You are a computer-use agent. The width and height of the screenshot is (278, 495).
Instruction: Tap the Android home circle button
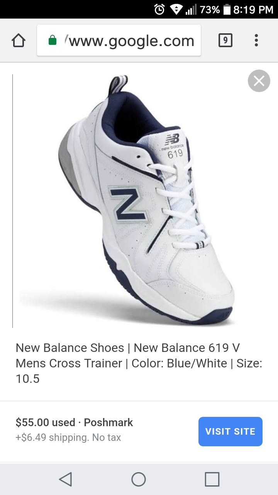139,479
